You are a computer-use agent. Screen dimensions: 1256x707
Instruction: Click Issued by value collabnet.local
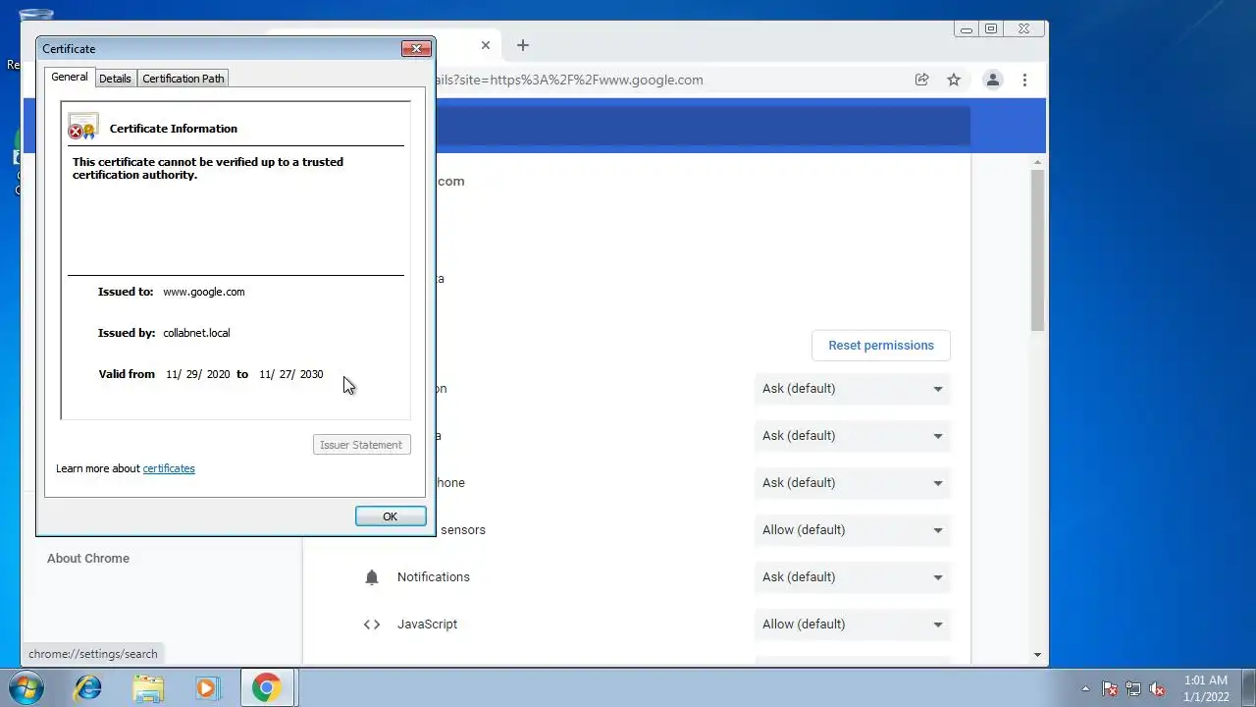196,333
